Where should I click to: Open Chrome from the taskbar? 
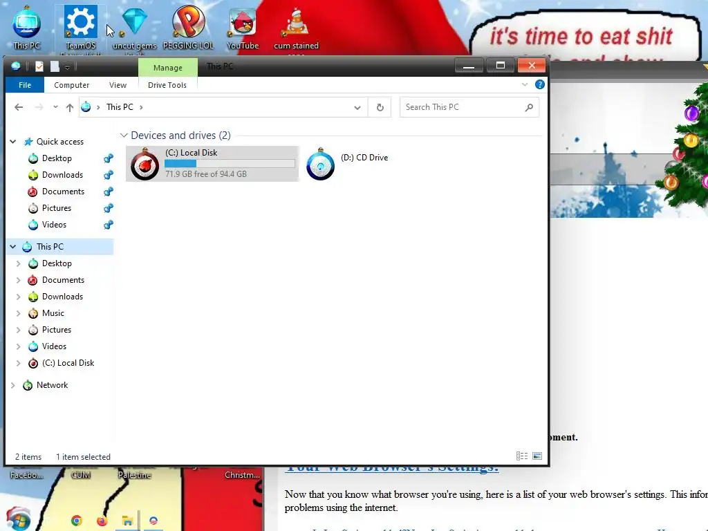click(x=76, y=521)
